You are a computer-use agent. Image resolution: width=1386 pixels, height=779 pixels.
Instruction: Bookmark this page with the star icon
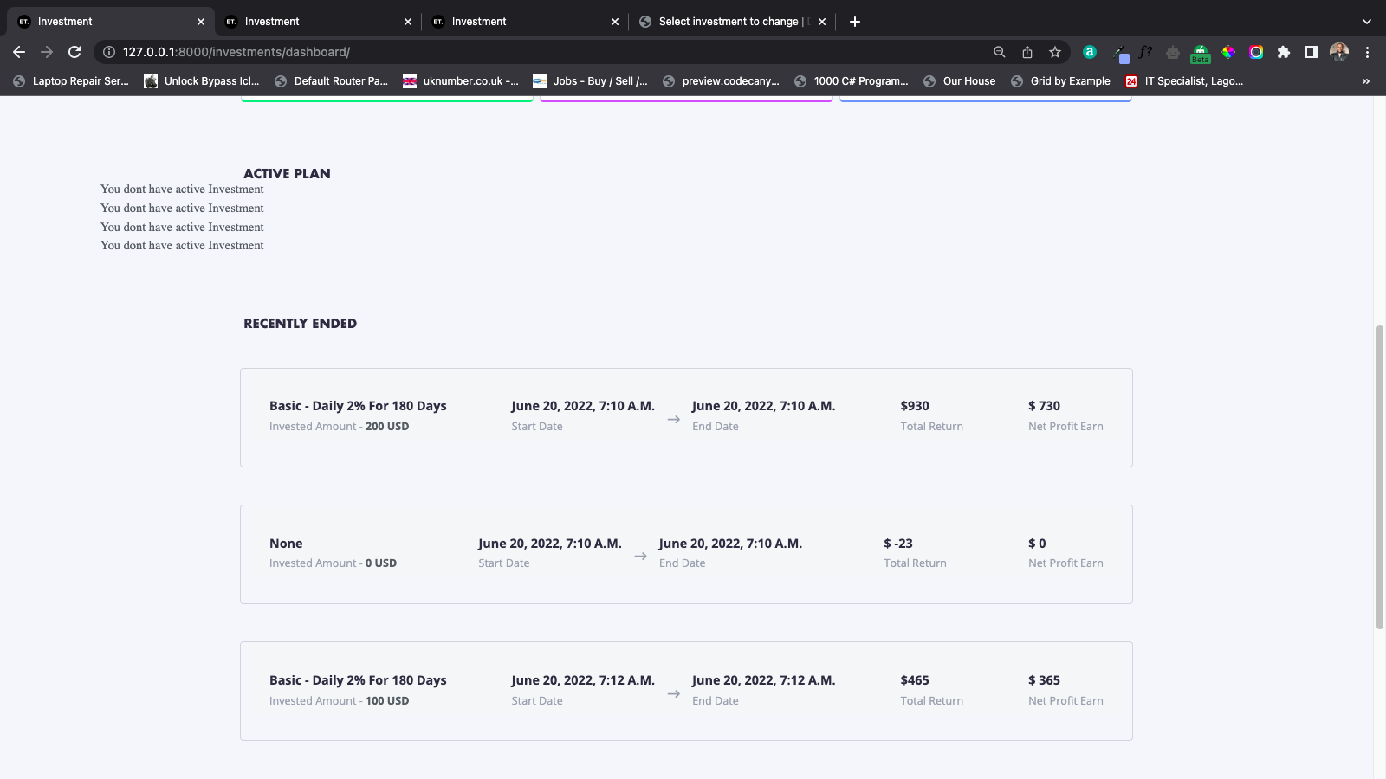(1054, 52)
